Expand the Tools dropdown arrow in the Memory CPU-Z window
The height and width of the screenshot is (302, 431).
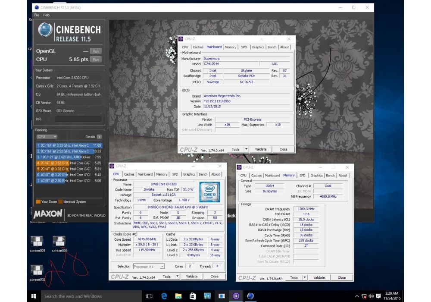[305, 277]
